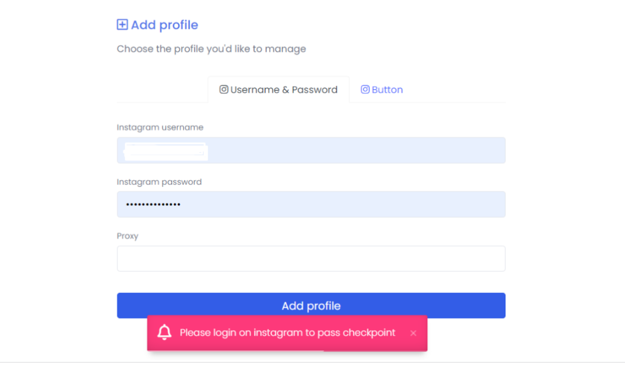Click the redacted username value
This screenshot has height=365, width=625.
tap(166, 151)
